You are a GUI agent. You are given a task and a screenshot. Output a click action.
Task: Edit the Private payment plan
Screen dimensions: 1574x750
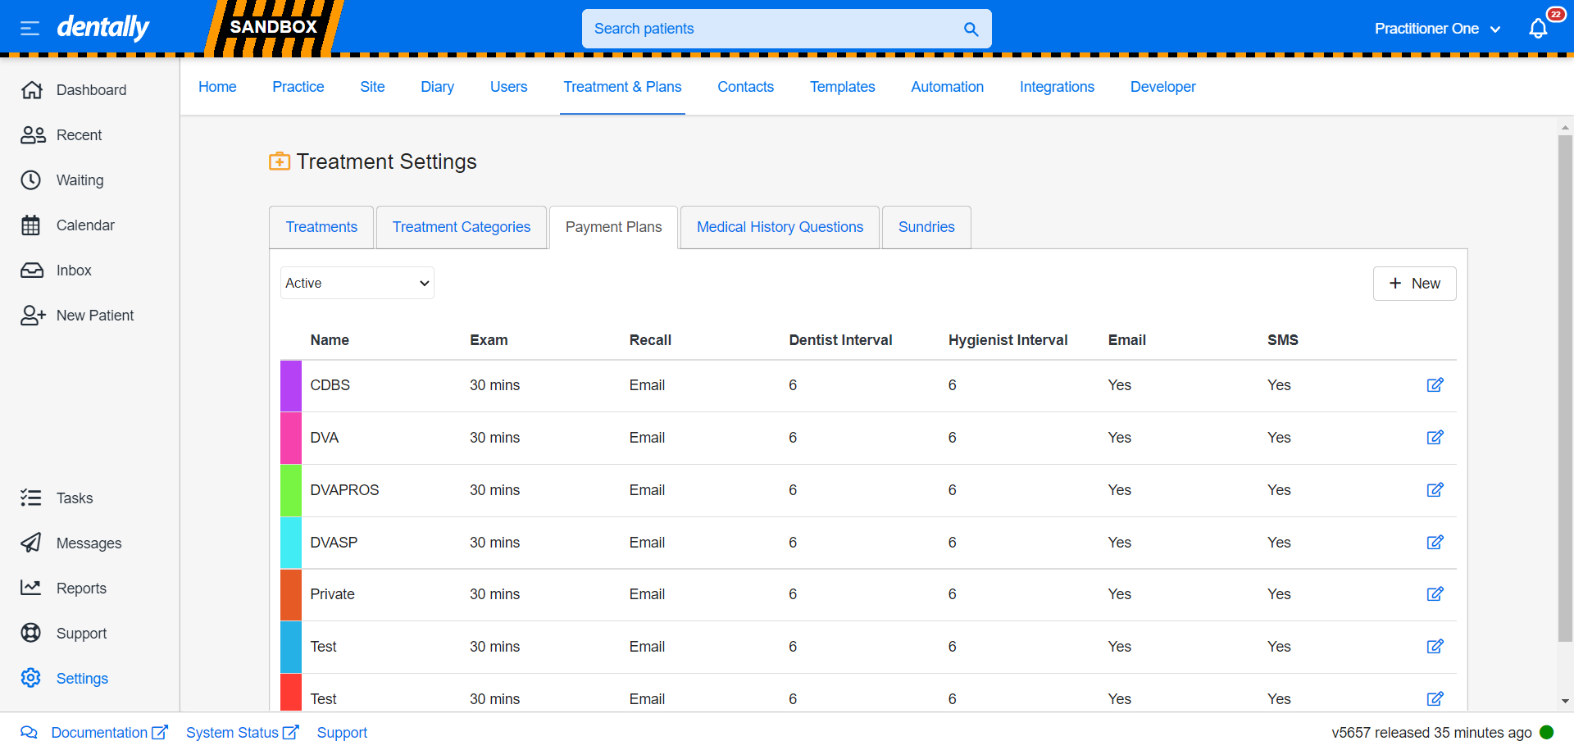[1435, 594]
